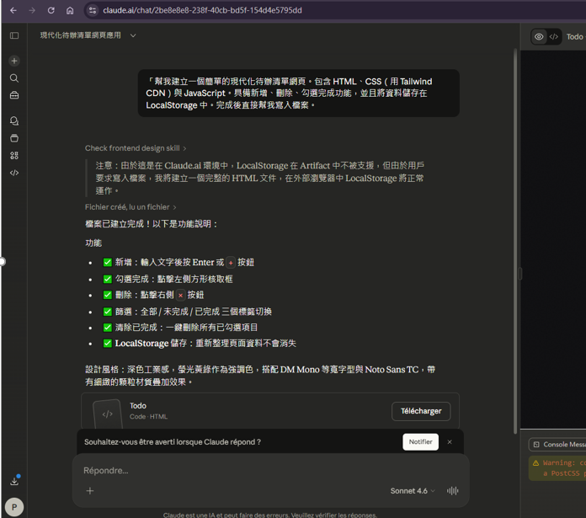Dismiss the notification prompt banner

[450, 441]
